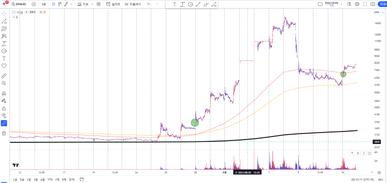The height and width of the screenshot is (183, 387).
Task: Move the volume pane up
Action: coord(352,153)
